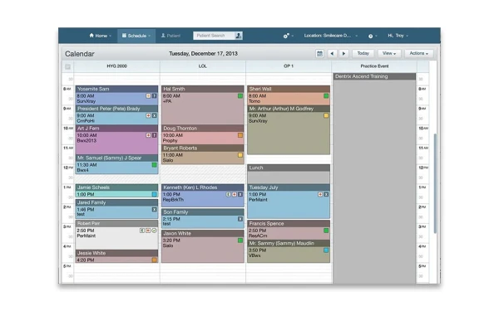Viewport: 499px width, 311px height.
Task: Expand the caret next to settings gears
Action: click(x=293, y=36)
